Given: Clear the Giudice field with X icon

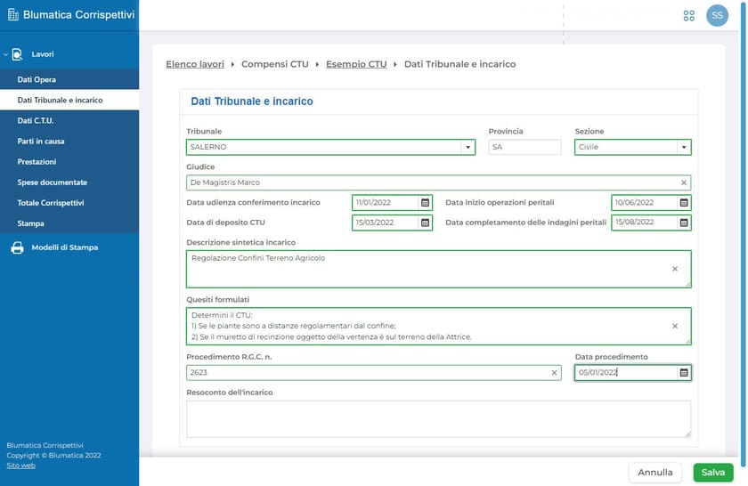Looking at the screenshot, I should (x=684, y=182).
